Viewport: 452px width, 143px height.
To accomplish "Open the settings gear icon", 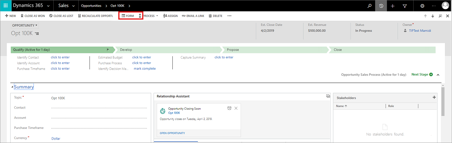I will coord(422,6).
